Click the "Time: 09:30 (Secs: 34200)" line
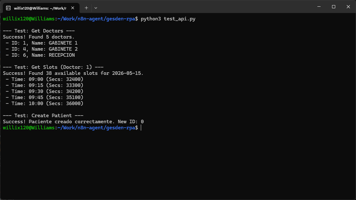Image resolution: width=356 pixels, height=200 pixels. tap(44, 91)
